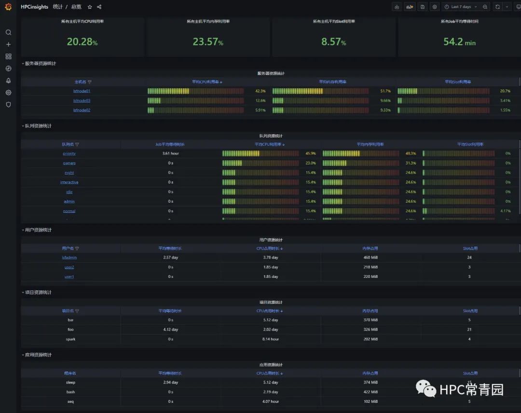The height and width of the screenshot is (413, 521).
Task: Select the spark project row name
Action: (70, 339)
